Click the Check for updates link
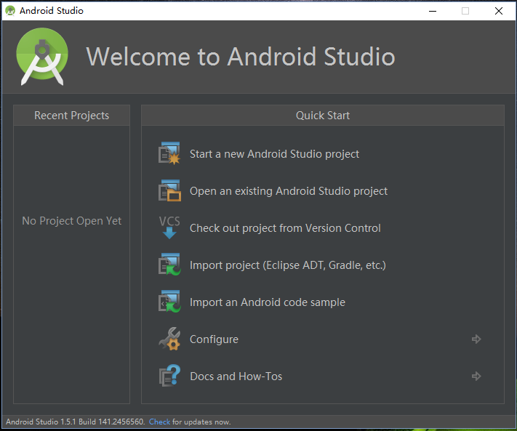 click(x=159, y=422)
